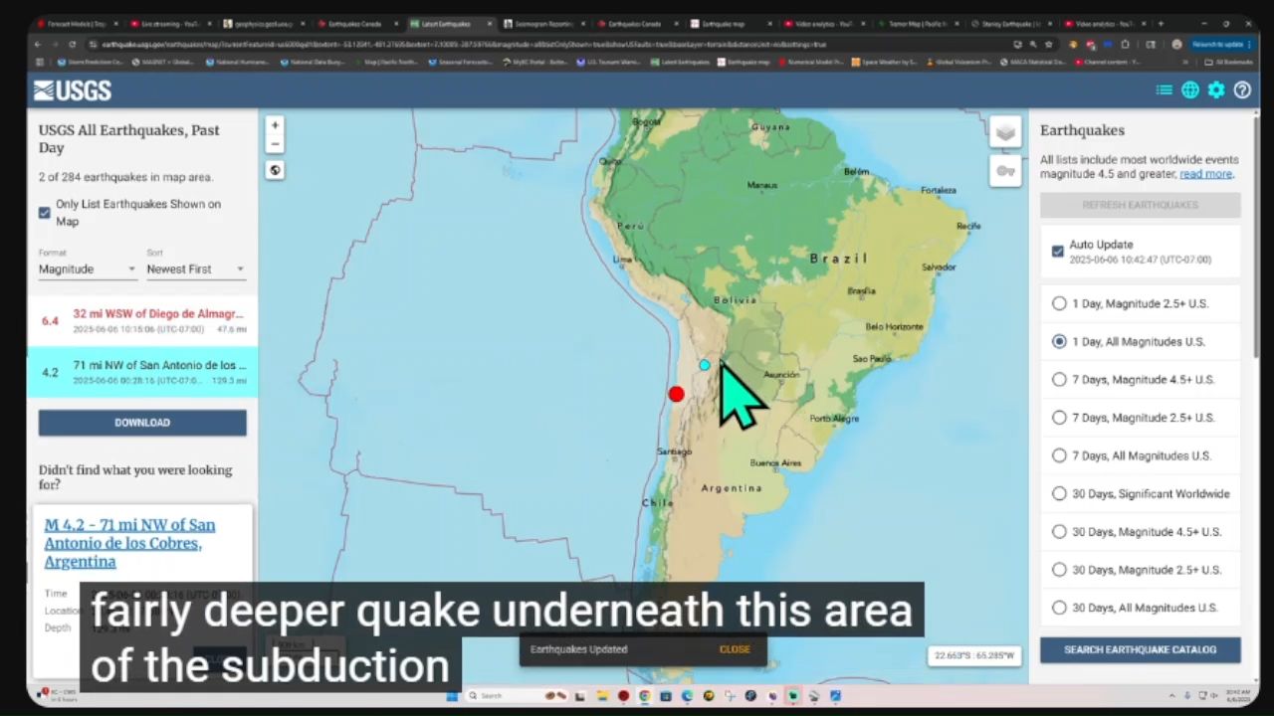The image size is (1274, 716).
Task: Open the Sort dropdown showing Newest First
Action: (195, 269)
